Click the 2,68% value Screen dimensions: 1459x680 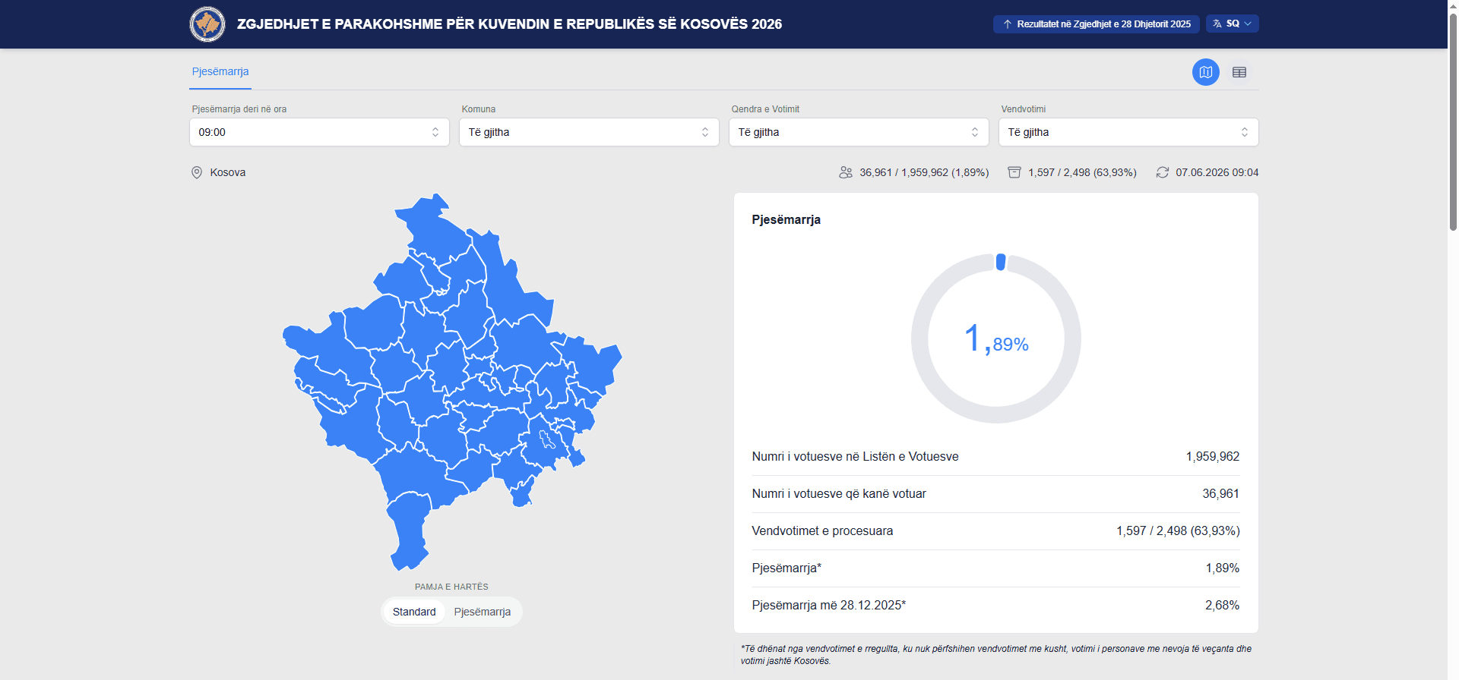1223,605
